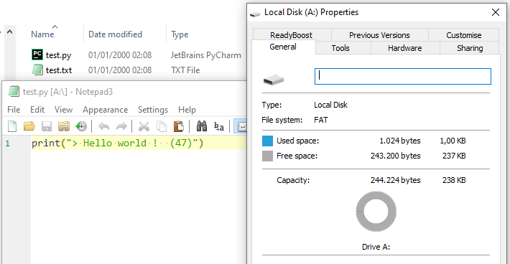Viewport: 510px width, 264px height.
Task: Open the Settings menu in Notepad3
Action: [x=153, y=110]
